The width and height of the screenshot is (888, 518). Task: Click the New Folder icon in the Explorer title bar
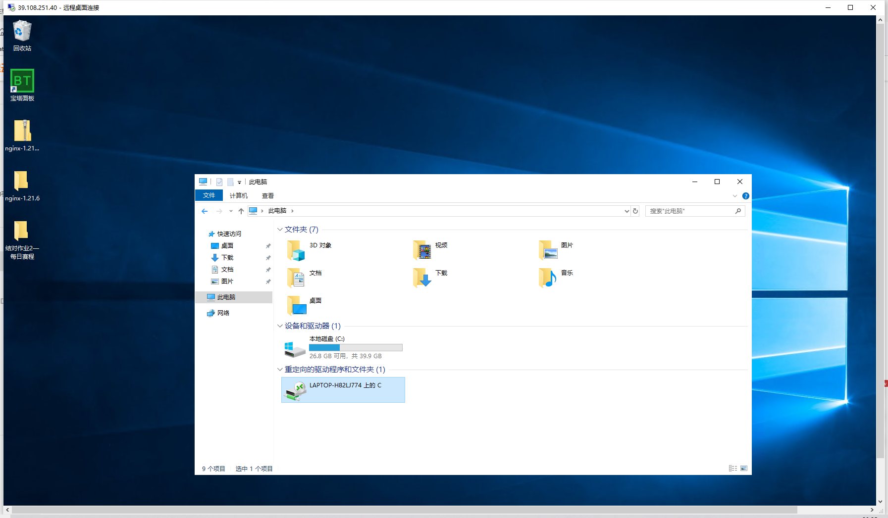coord(230,182)
